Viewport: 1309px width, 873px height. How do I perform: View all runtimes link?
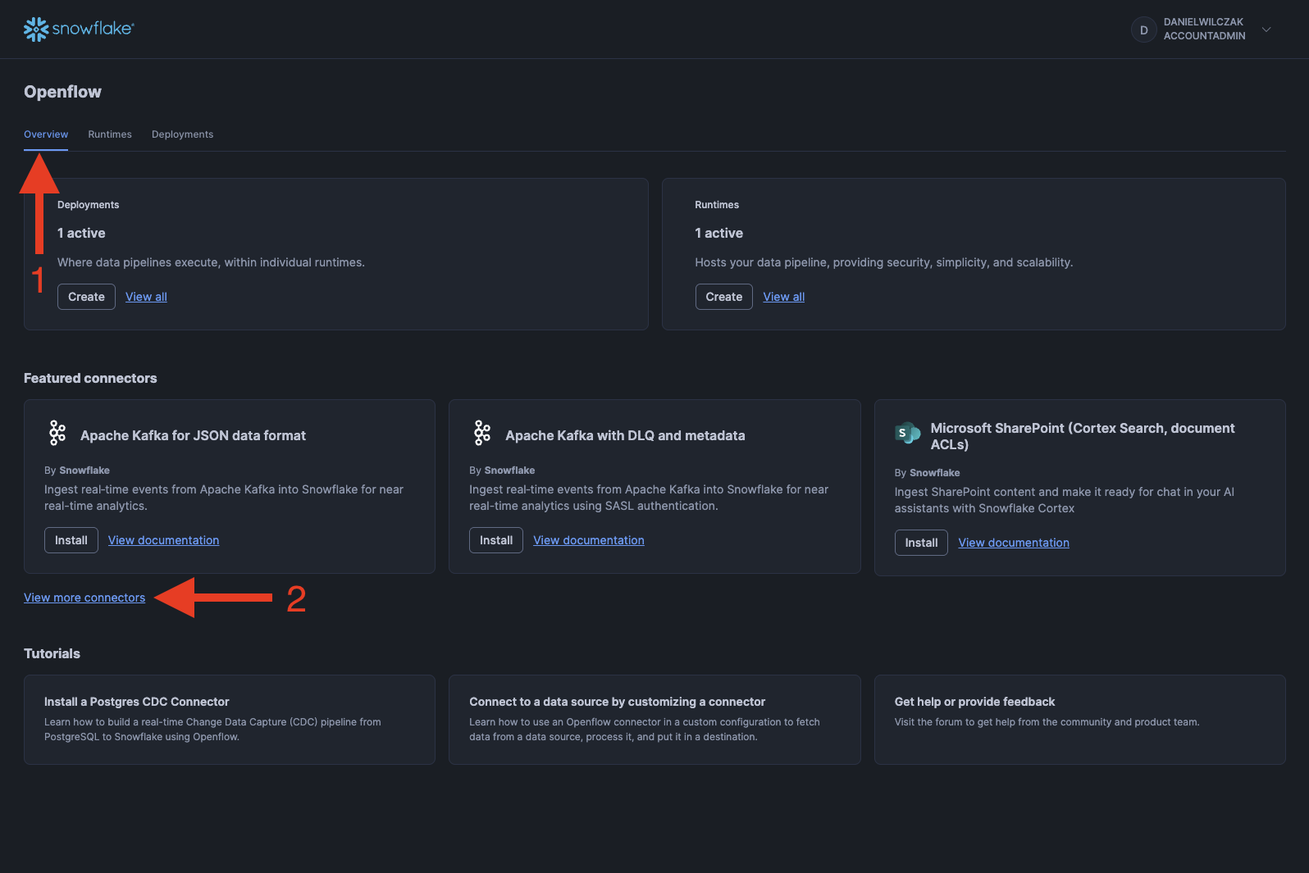point(783,297)
